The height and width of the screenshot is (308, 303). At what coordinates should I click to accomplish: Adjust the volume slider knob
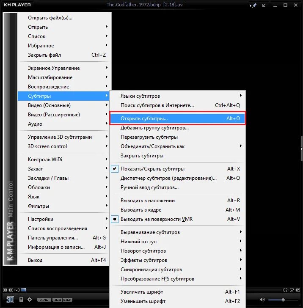[283, 300]
